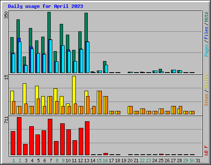Click day label 4 on the x-axis
Image resolution: width=211 pixels, height=165 pixels.
(32, 160)
